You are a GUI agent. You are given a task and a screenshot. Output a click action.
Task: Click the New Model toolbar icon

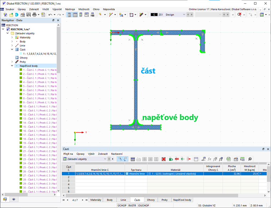click(x=5, y=15)
